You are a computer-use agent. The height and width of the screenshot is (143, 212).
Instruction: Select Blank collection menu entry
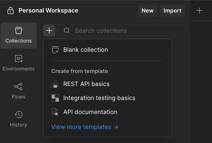pyautogui.click(x=86, y=50)
